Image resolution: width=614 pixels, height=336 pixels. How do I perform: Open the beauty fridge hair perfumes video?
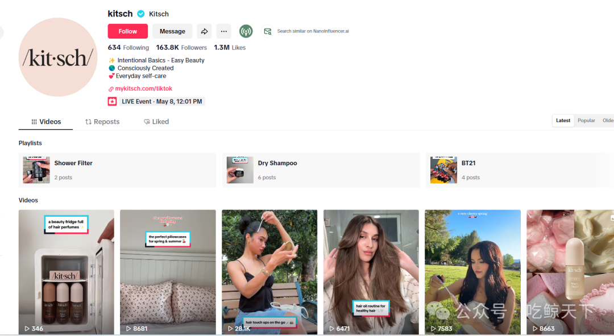point(67,272)
